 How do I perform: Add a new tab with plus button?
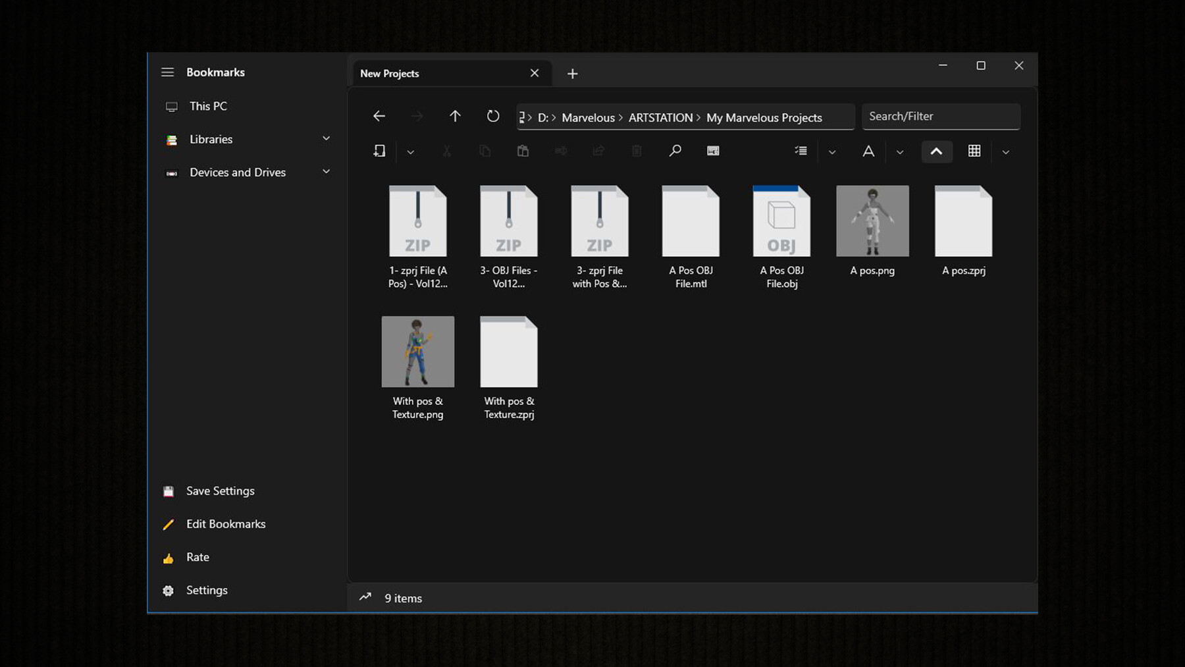[572, 74]
